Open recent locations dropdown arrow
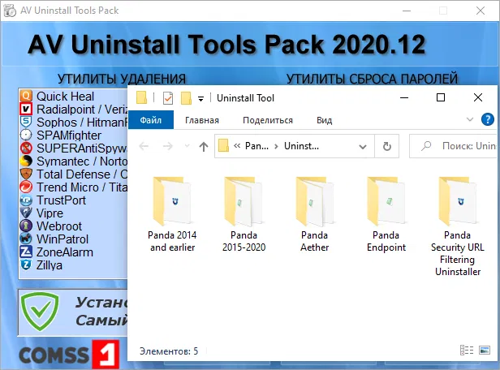 [x=187, y=146]
